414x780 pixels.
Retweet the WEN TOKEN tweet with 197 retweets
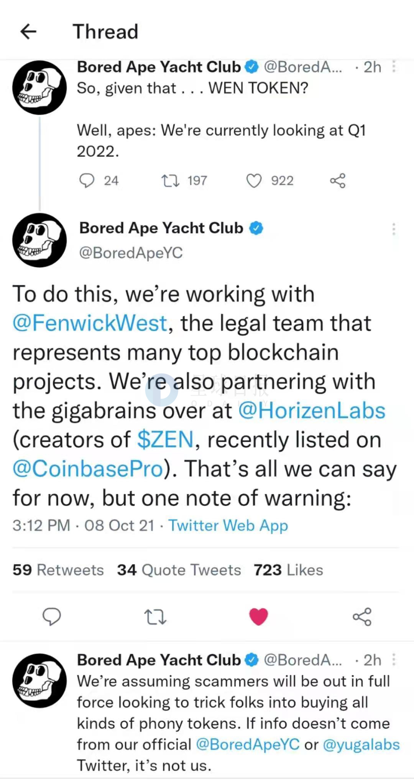click(170, 181)
